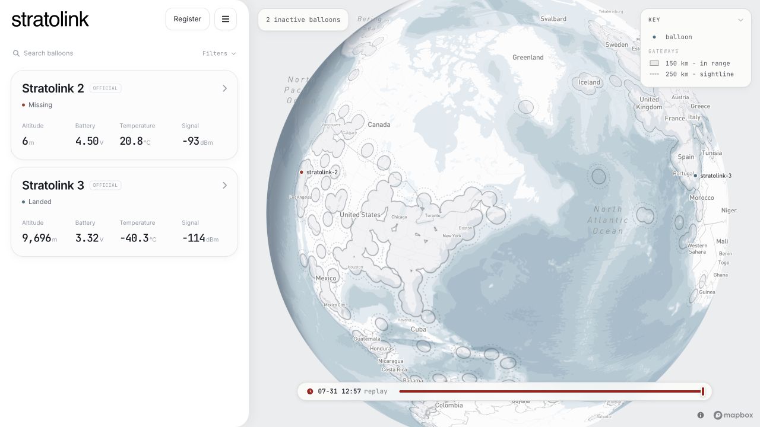Click the Greenland label on the map
Viewport: 760px width, 427px height.
tap(528, 58)
